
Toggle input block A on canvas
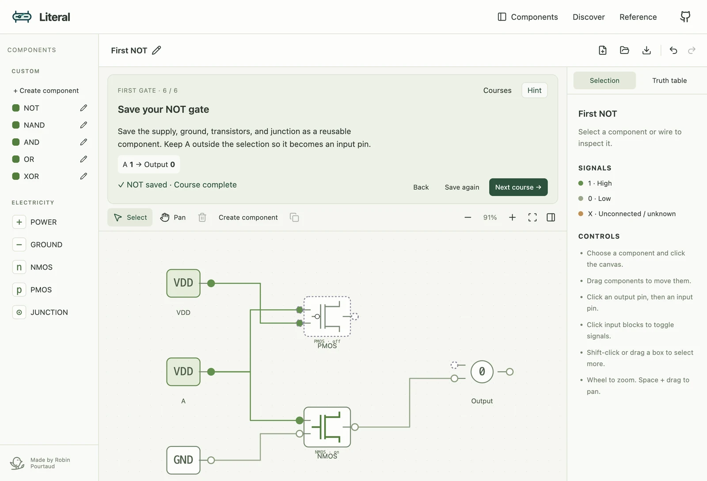183,372
